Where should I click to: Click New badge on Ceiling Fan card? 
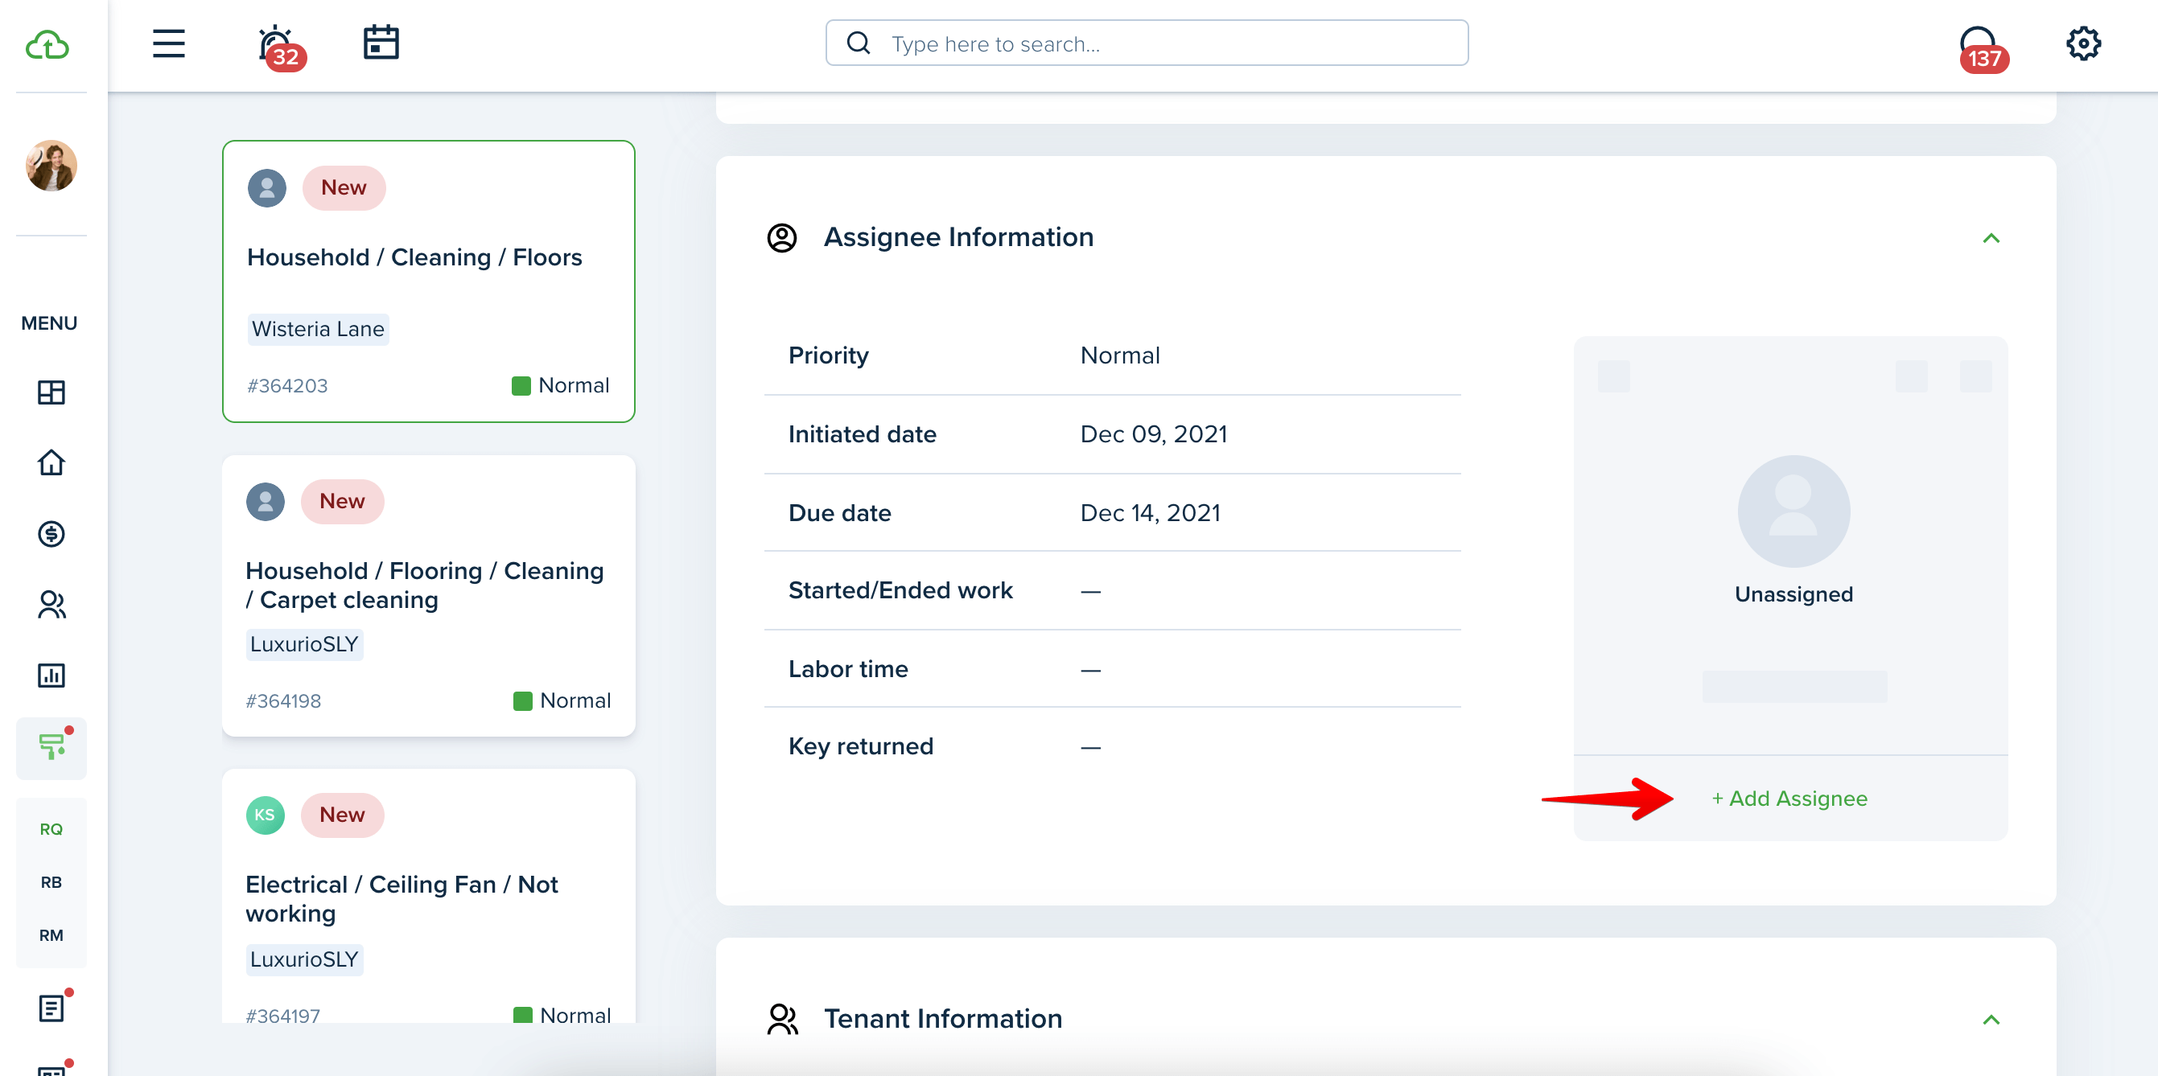tap(342, 815)
